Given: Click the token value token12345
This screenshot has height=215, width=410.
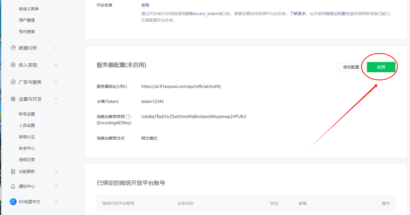Looking at the screenshot, I should (152, 101).
